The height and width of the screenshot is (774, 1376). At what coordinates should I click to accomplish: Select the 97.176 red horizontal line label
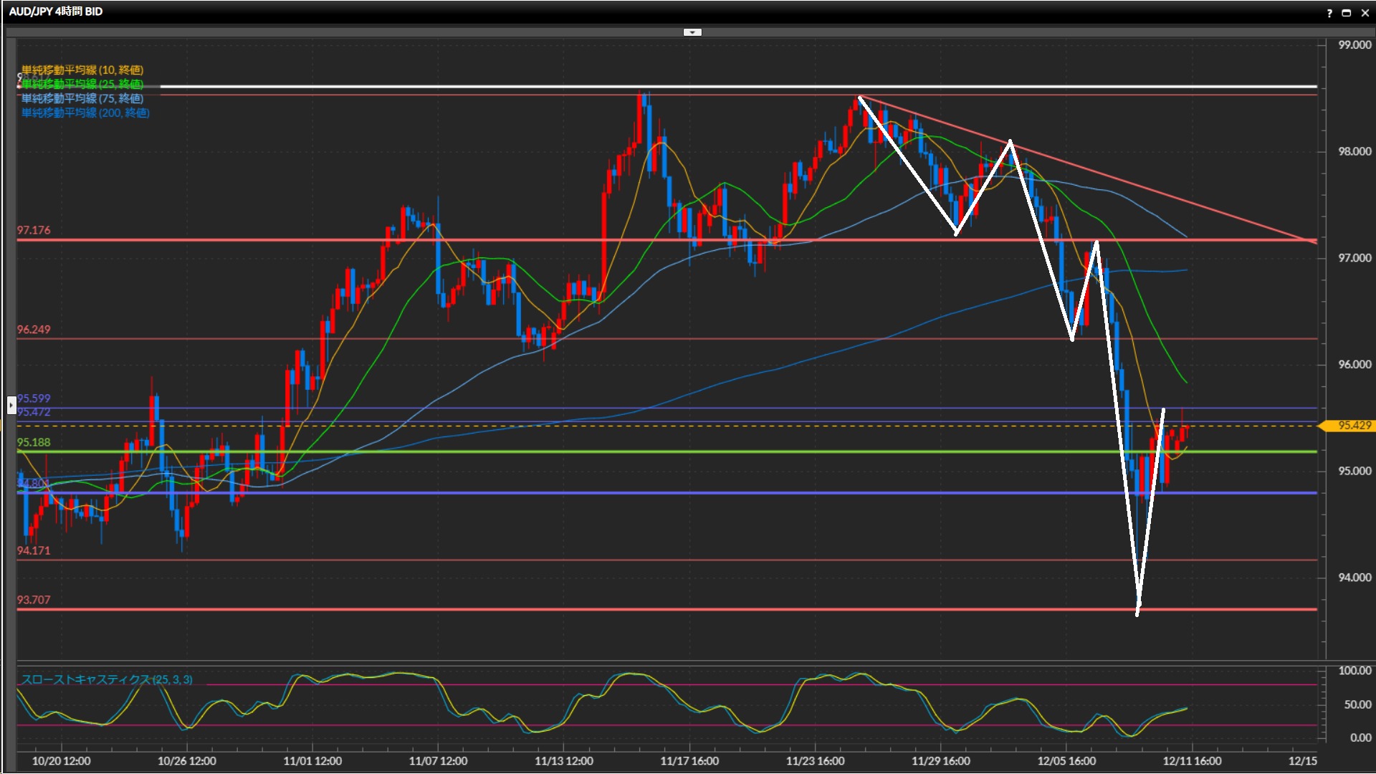(34, 230)
